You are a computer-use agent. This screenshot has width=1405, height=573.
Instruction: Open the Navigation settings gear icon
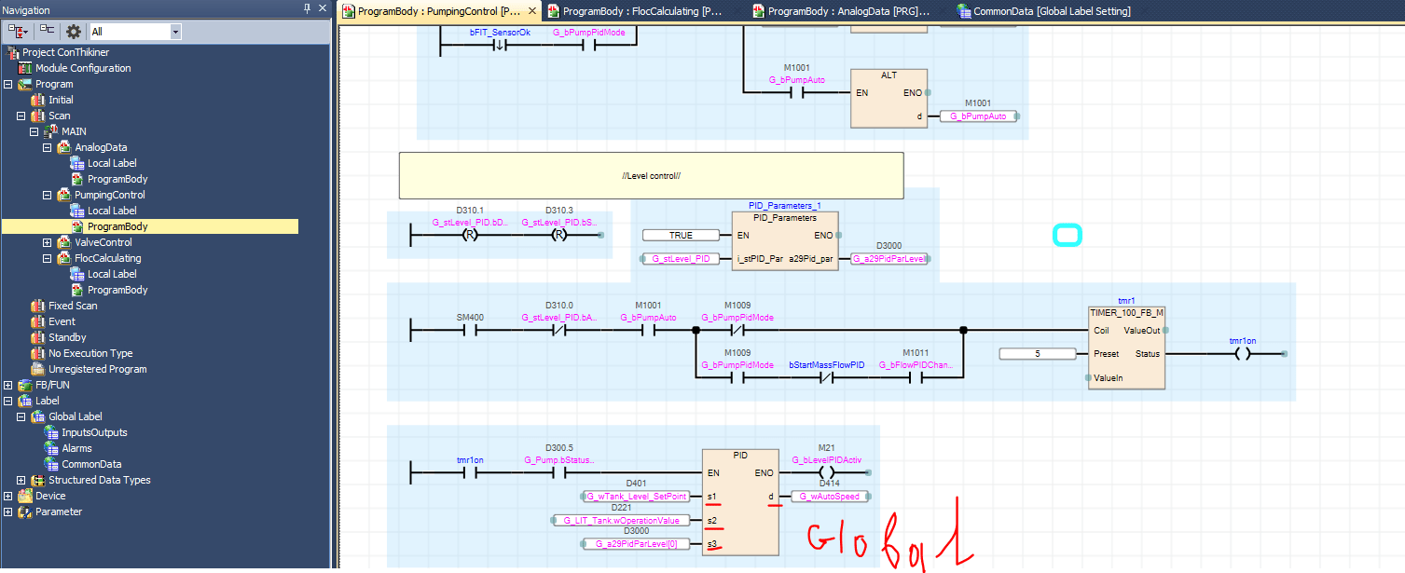[x=75, y=31]
